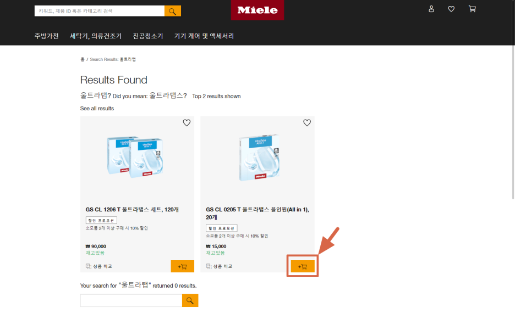Favorite the GS CL 0205 T product
The width and height of the screenshot is (515, 314).
click(x=307, y=123)
